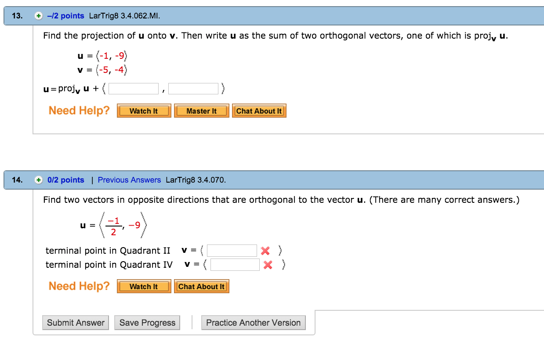Click the second component input field in question 13

pos(193,88)
